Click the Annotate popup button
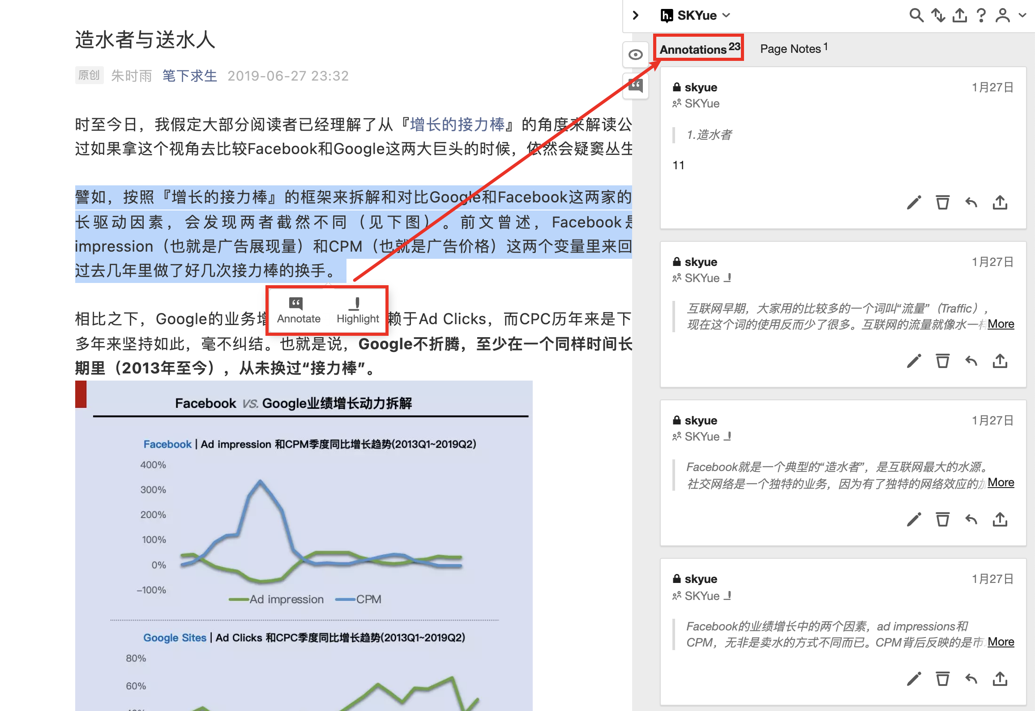1035x711 pixels. 299,310
